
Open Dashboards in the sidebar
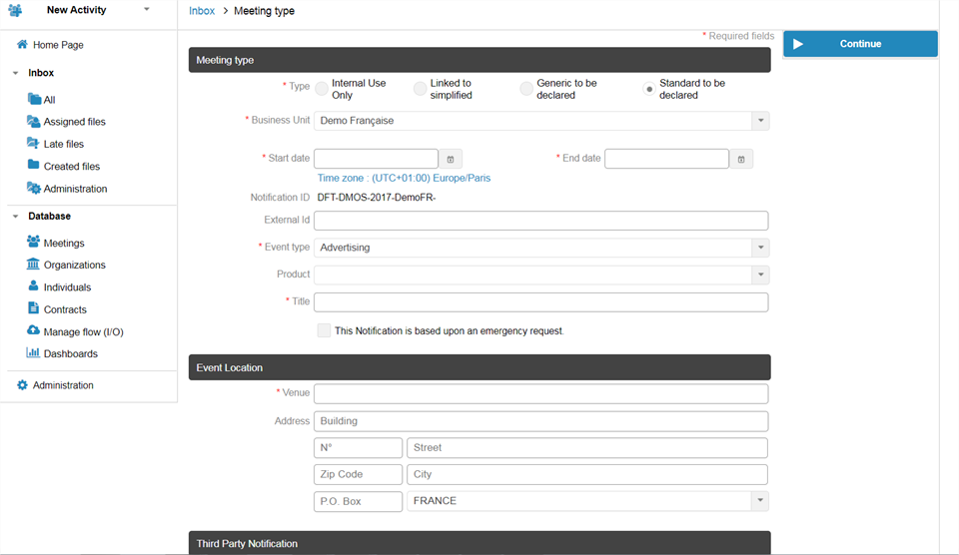click(x=70, y=353)
